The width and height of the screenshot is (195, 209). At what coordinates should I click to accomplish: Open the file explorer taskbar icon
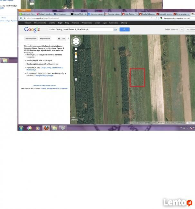(x=55, y=128)
